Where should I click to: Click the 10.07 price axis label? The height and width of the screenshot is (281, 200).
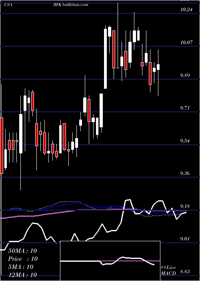tap(187, 43)
